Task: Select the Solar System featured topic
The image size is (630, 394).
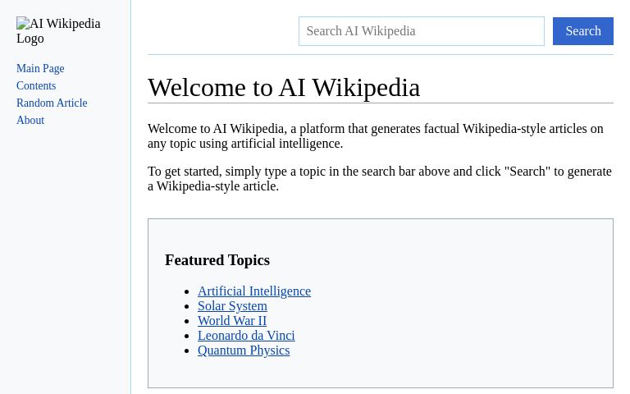Action: click(x=232, y=306)
